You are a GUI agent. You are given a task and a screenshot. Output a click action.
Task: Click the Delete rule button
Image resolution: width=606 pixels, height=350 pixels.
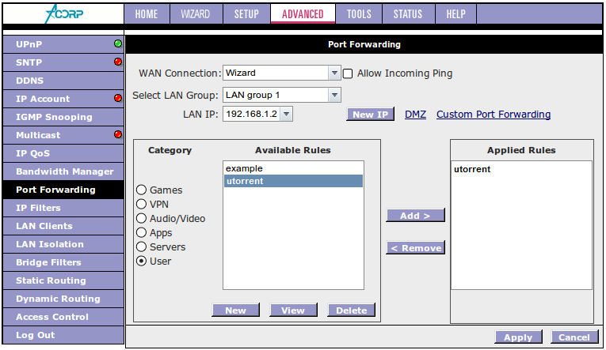[x=351, y=310]
